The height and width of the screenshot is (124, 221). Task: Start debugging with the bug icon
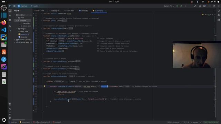[x=181, y=6]
